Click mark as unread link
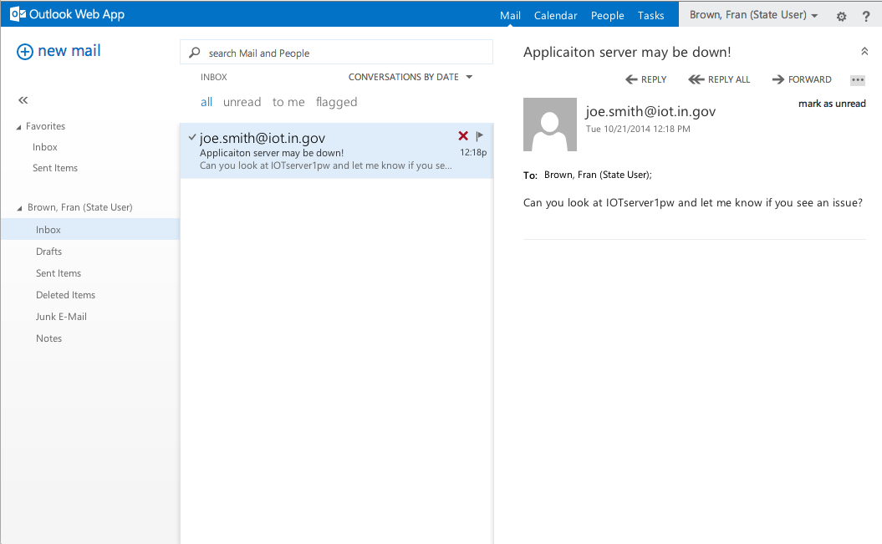Viewport: 882px width, 544px height. point(831,104)
